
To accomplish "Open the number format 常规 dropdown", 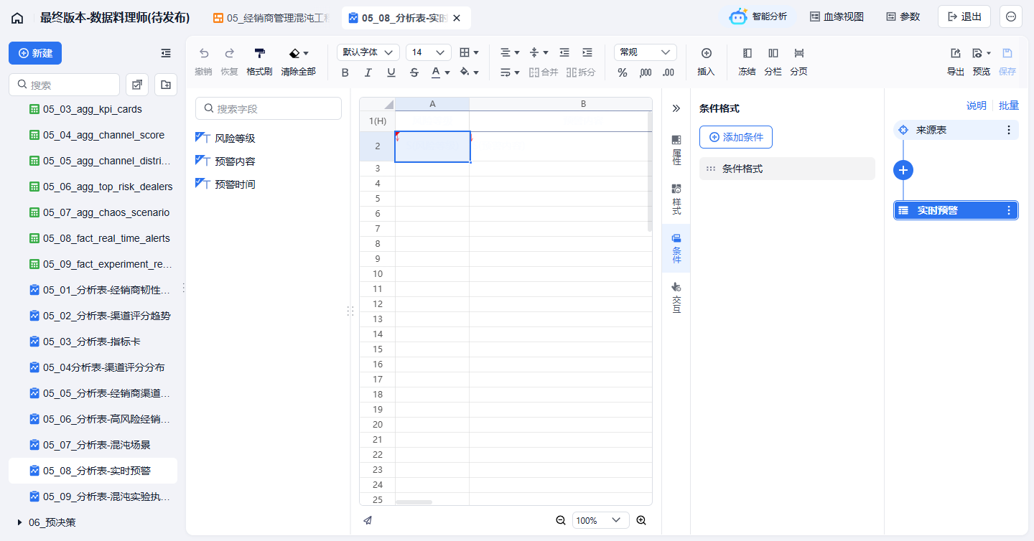I will tap(646, 52).
